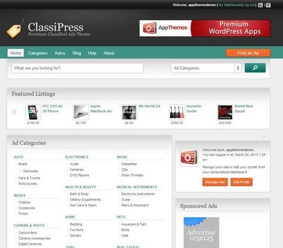Open the About menu item
This screenshot has height=248, width=283.
[109, 53]
